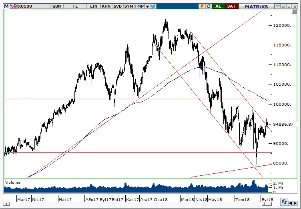Open the TMP template button

(139, 6)
